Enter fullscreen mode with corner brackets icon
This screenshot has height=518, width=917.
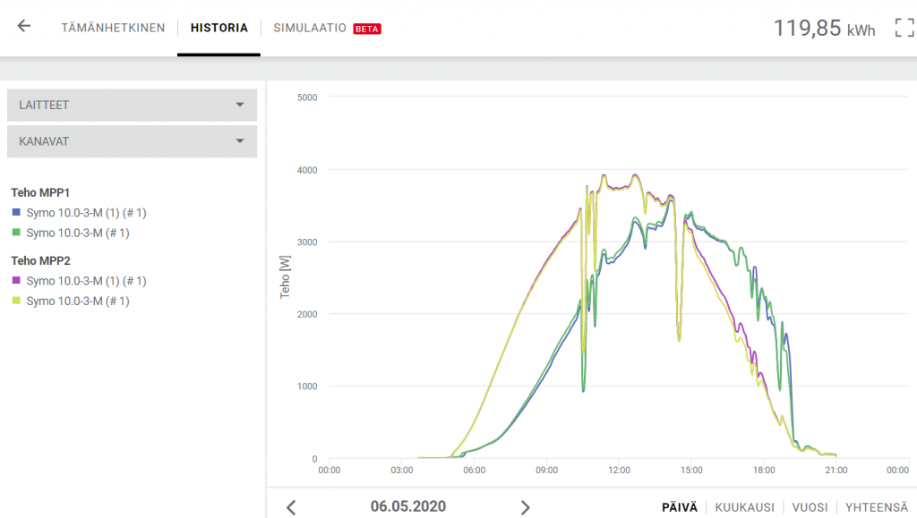click(904, 28)
